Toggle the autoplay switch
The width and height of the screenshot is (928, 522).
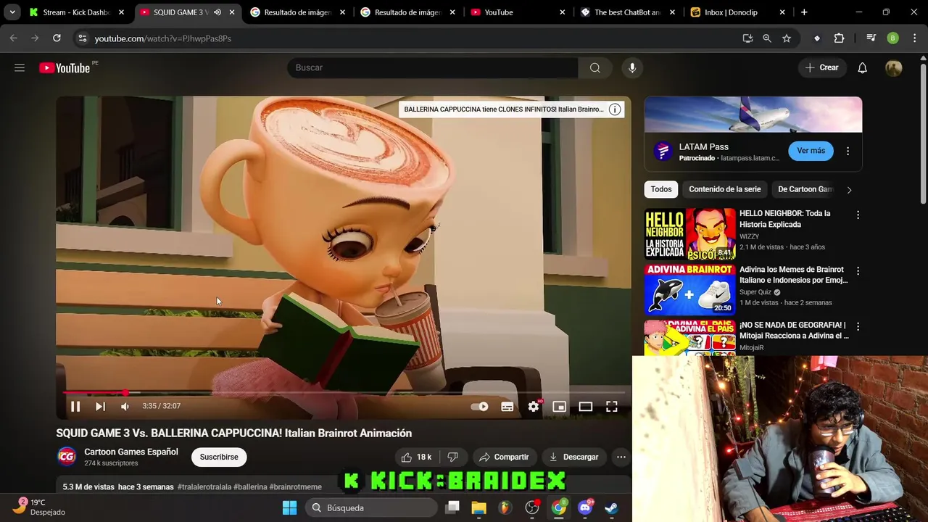coord(480,406)
